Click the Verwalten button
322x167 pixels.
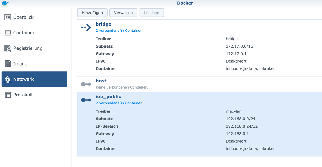123,13
